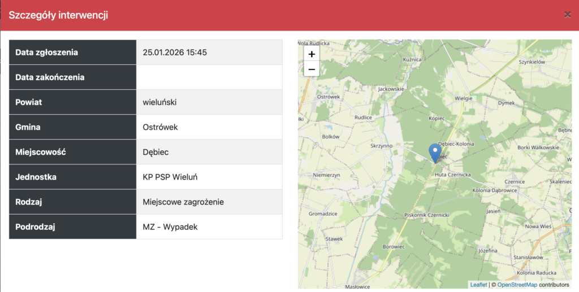Select the Jednostka value KP PSP Wieluń
Viewport: 579px width, 292px height.
[170, 177]
